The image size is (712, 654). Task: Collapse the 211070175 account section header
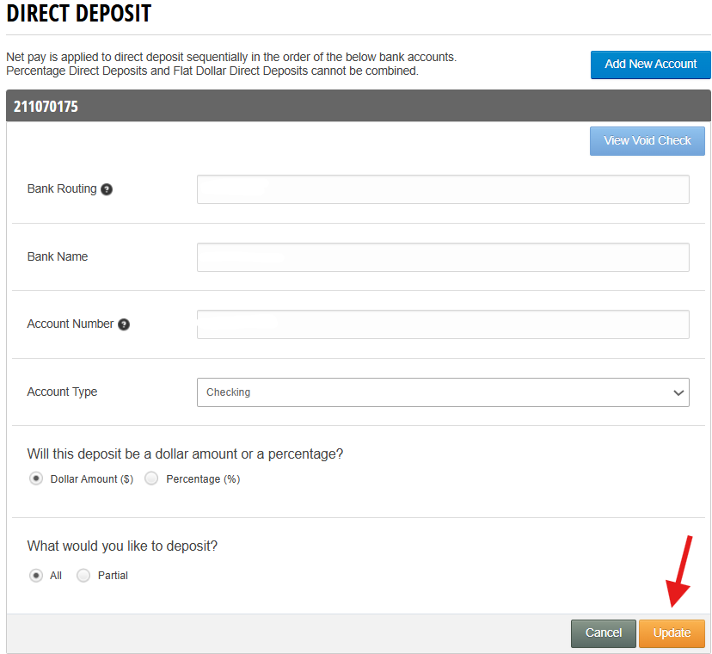[358, 107]
